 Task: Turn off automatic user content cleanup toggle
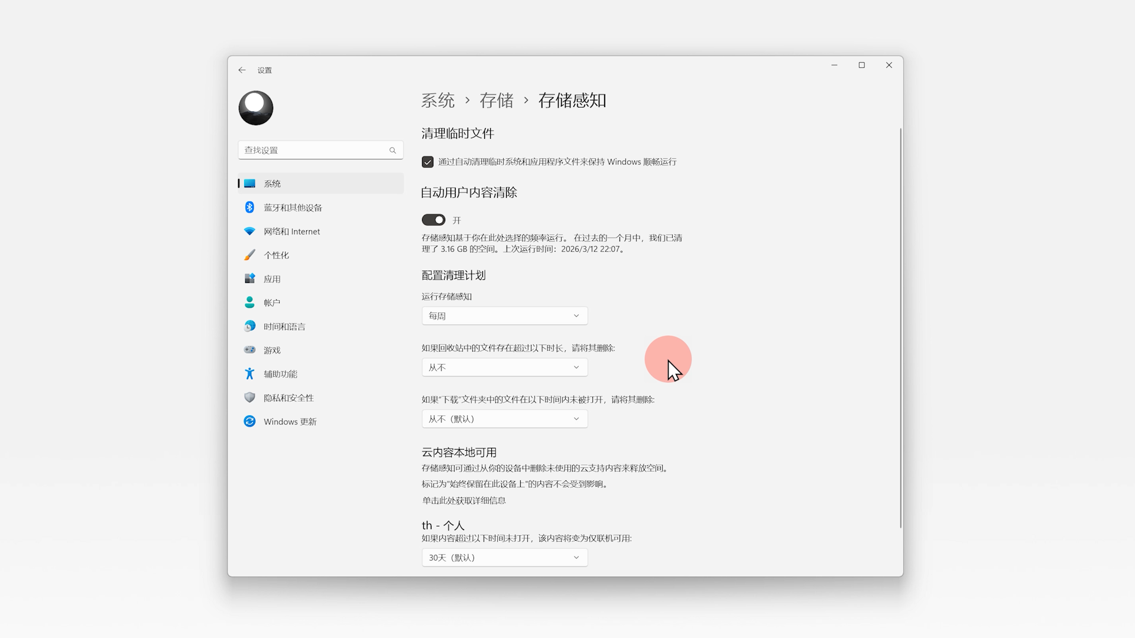click(433, 220)
